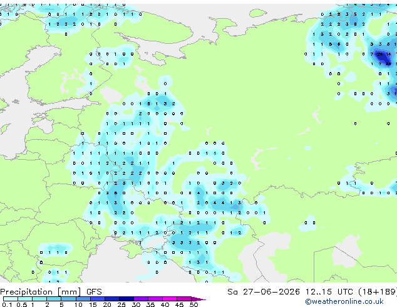
Task: Open the weatheronline.co.uk copyright link
Action: [x=344, y=301]
